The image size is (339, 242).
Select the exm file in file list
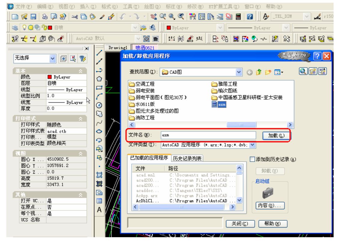[x=219, y=104]
